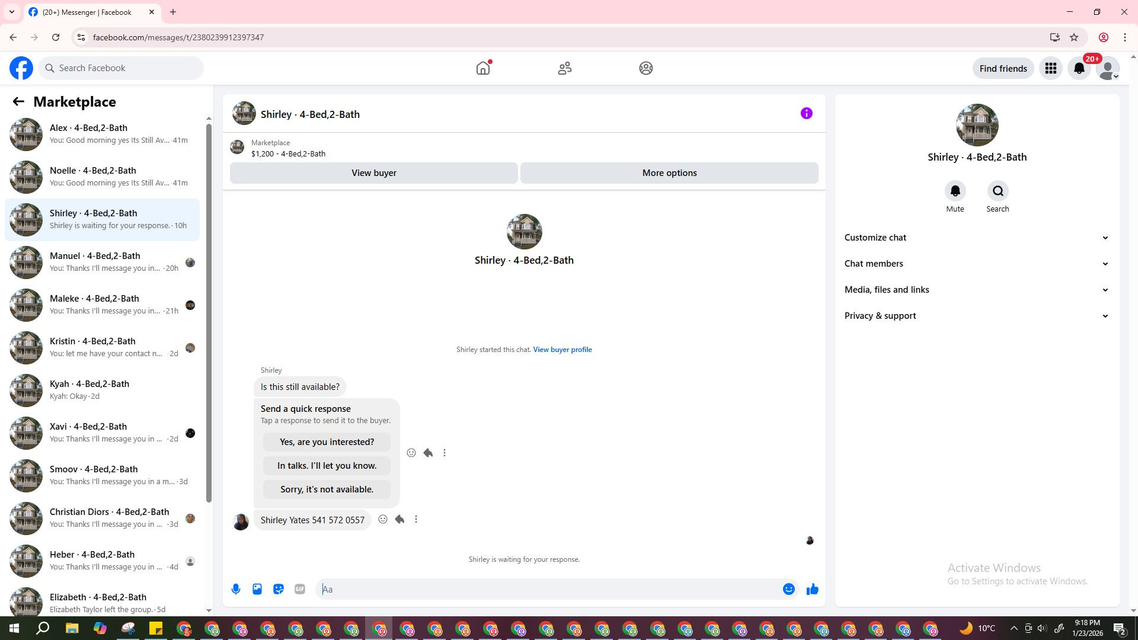Open the emoji picker in the message box
This screenshot has height=640, width=1138.
pyautogui.click(x=788, y=589)
